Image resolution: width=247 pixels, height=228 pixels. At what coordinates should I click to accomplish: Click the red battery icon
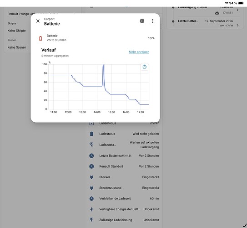(x=40, y=38)
